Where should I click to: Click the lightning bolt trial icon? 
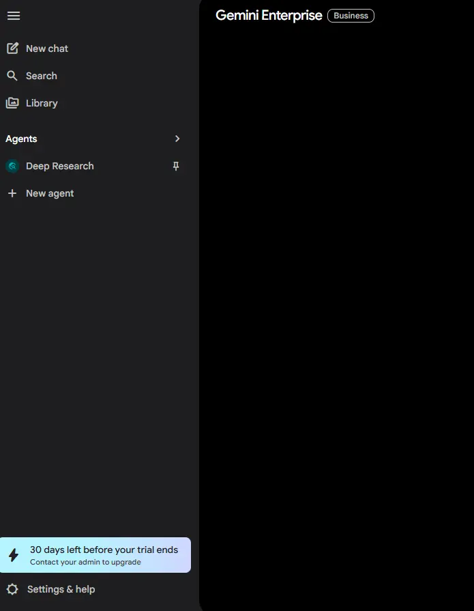[x=14, y=555]
